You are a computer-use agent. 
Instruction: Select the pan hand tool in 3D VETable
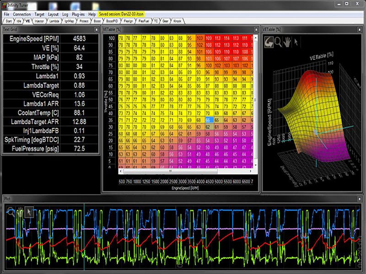pyautogui.click(x=287, y=42)
